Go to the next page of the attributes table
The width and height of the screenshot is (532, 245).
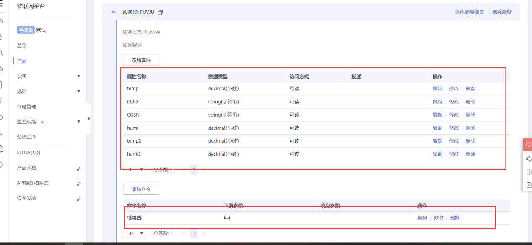pos(204,170)
